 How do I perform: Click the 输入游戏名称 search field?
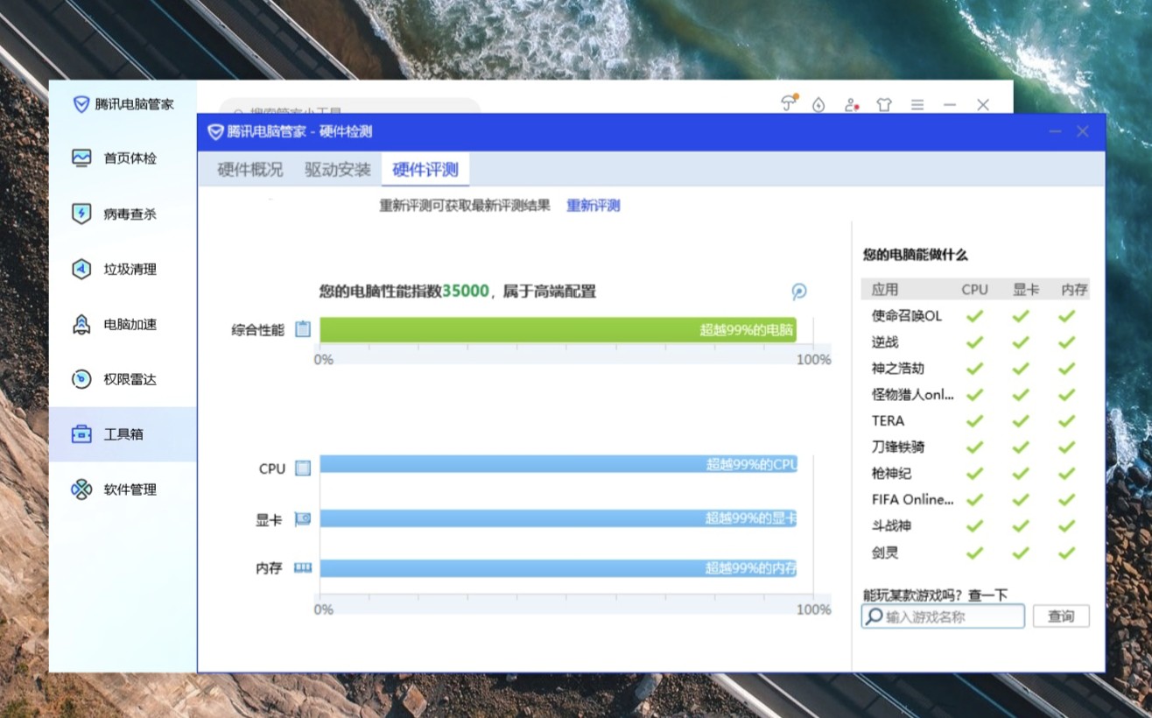[x=952, y=617]
